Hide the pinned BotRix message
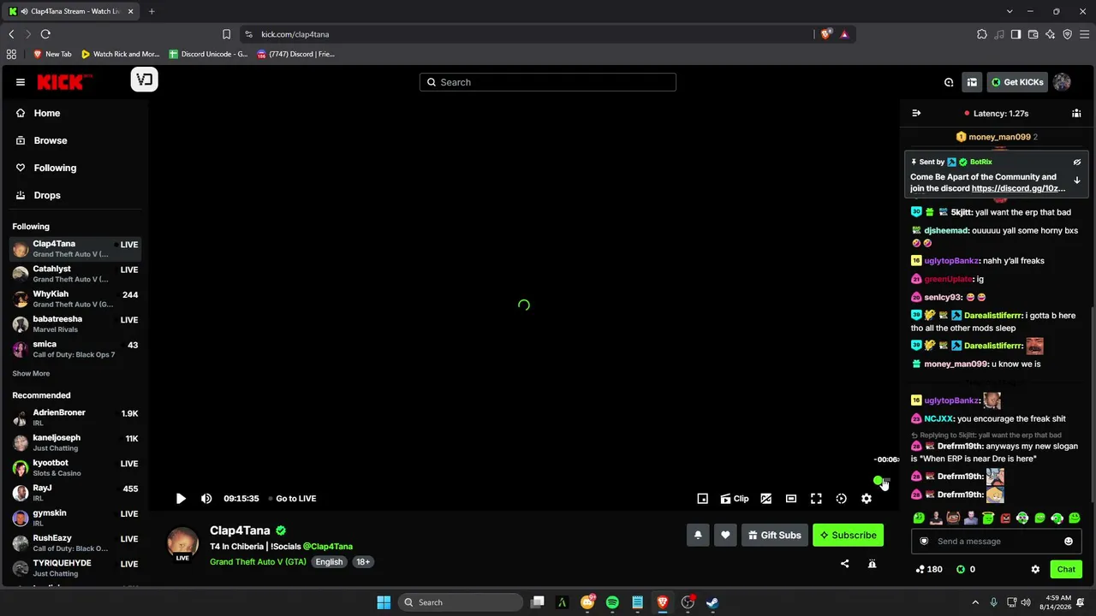Image resolution: width=1096 pixels, height=616 pixels. click(x=1077, y=162)
